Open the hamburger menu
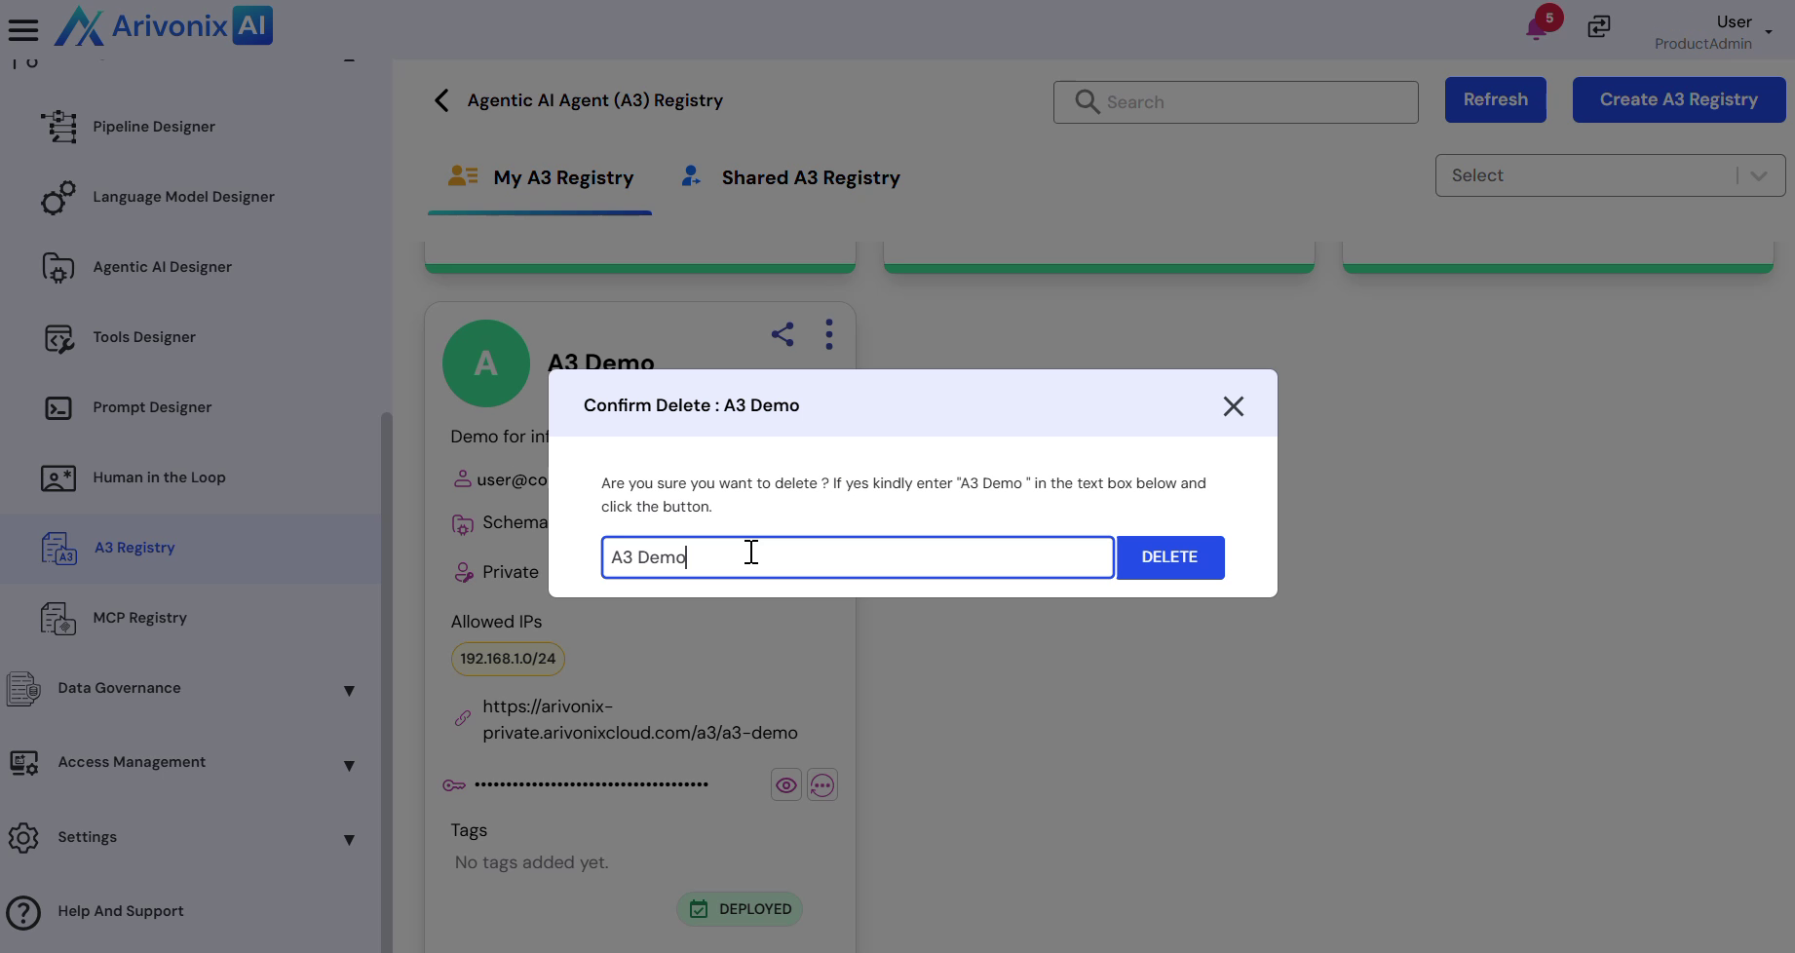The width and height of the screenshot is (1795, 953). pos(23,29)
